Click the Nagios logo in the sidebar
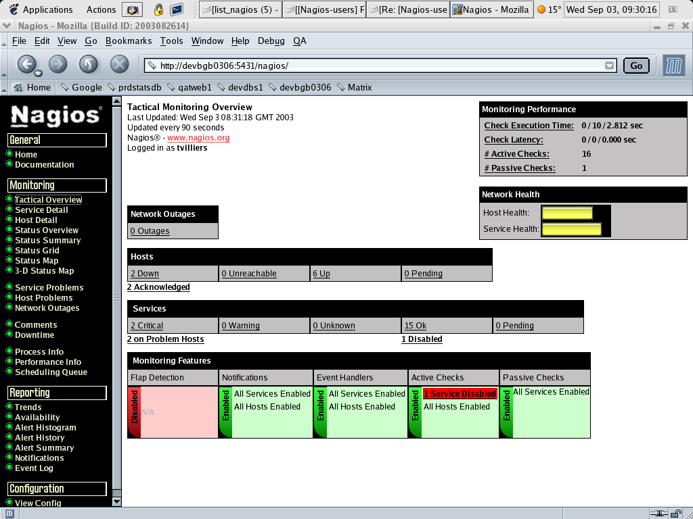693x519 pixels. click(x=56, y=116)
